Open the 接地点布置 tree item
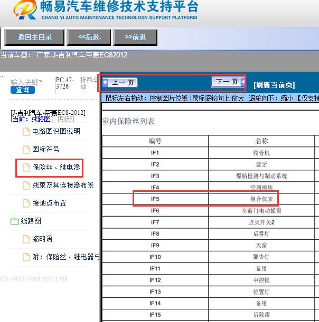Image resolution: width=319 pixels, height=322 pixels. [50, 203]
